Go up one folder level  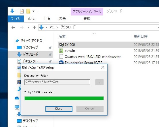tap(35, 28)
